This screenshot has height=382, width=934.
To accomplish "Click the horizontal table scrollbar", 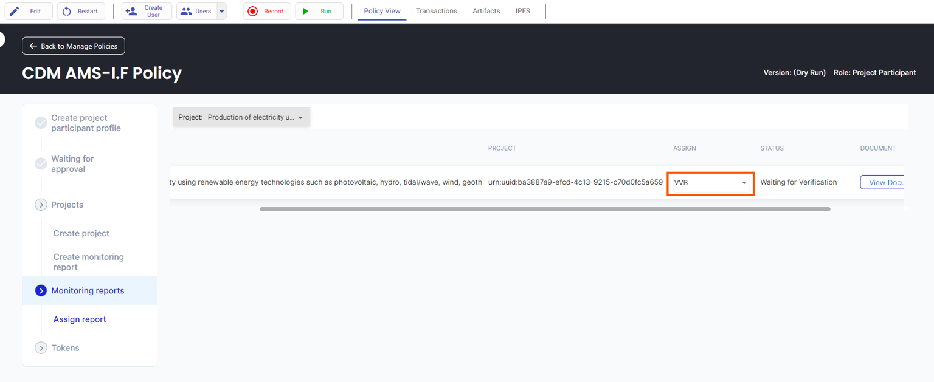I will 544,209.
